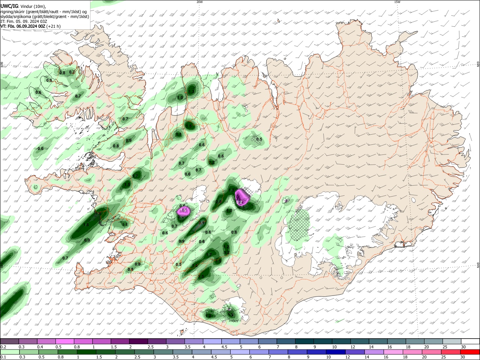This screenshot has width=480, height=360.
Task: Click dark teal snow swatch starting at 8
Action: pyautogui.click(x=303, y=341)
